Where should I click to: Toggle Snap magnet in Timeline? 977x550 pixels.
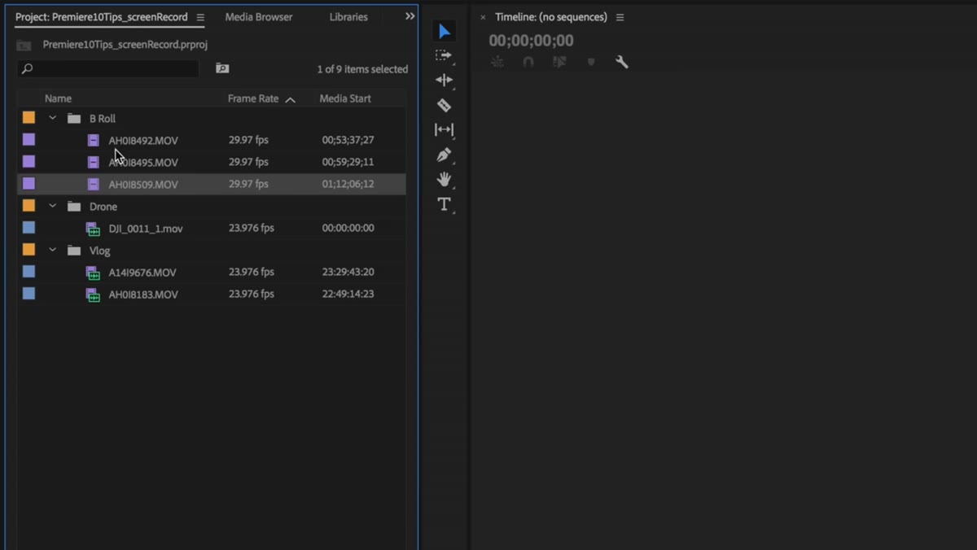[528, 62]
